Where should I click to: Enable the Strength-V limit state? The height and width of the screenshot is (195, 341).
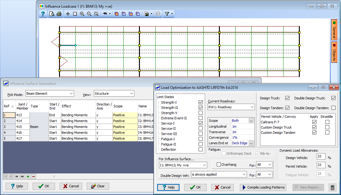(200, 113)
